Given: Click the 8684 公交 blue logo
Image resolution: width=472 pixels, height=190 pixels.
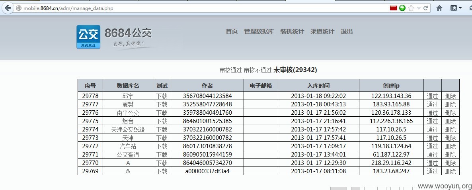Looking at the screenshot, I should (x=88, y=37).
